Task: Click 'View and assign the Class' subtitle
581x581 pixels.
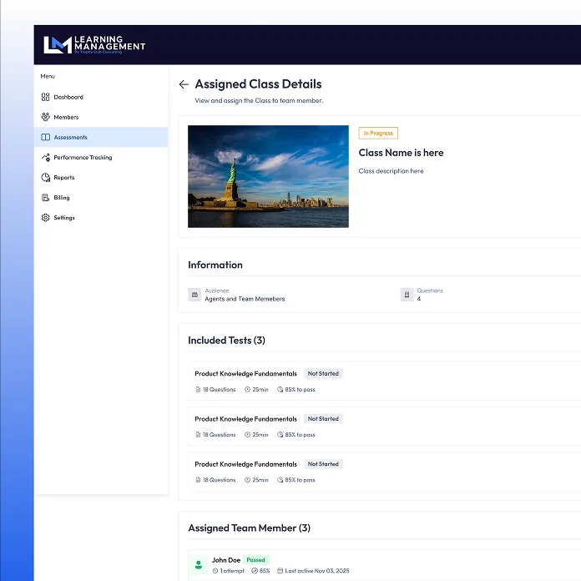Action: click(x=259, y=101)
